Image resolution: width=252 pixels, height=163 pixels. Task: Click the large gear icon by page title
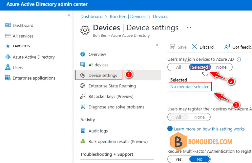click(x=85, y=30)
